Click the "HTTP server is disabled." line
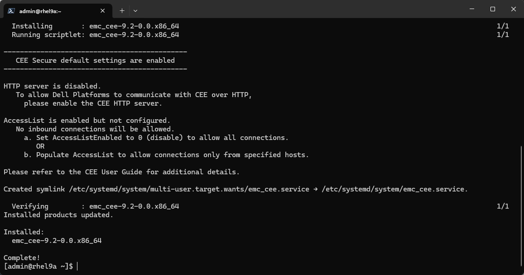The height and width of the screenshot is (275, 524). 52,86
